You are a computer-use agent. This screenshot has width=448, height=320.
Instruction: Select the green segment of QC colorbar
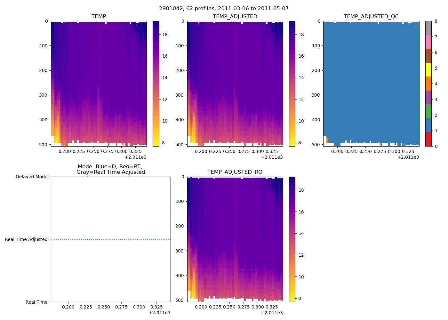(x=428, y=111)
